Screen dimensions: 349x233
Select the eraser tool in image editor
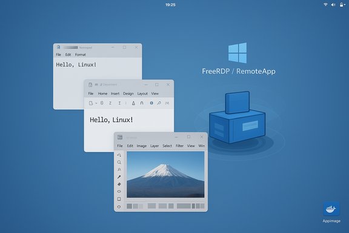[119, 184]
